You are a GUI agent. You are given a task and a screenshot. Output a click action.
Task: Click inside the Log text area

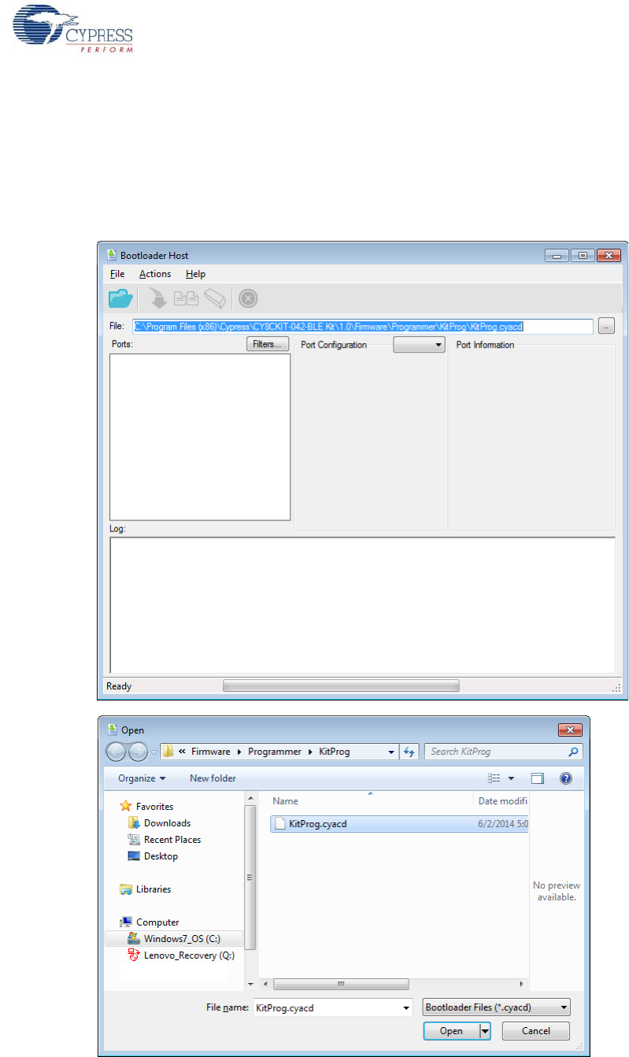point(362,604)
